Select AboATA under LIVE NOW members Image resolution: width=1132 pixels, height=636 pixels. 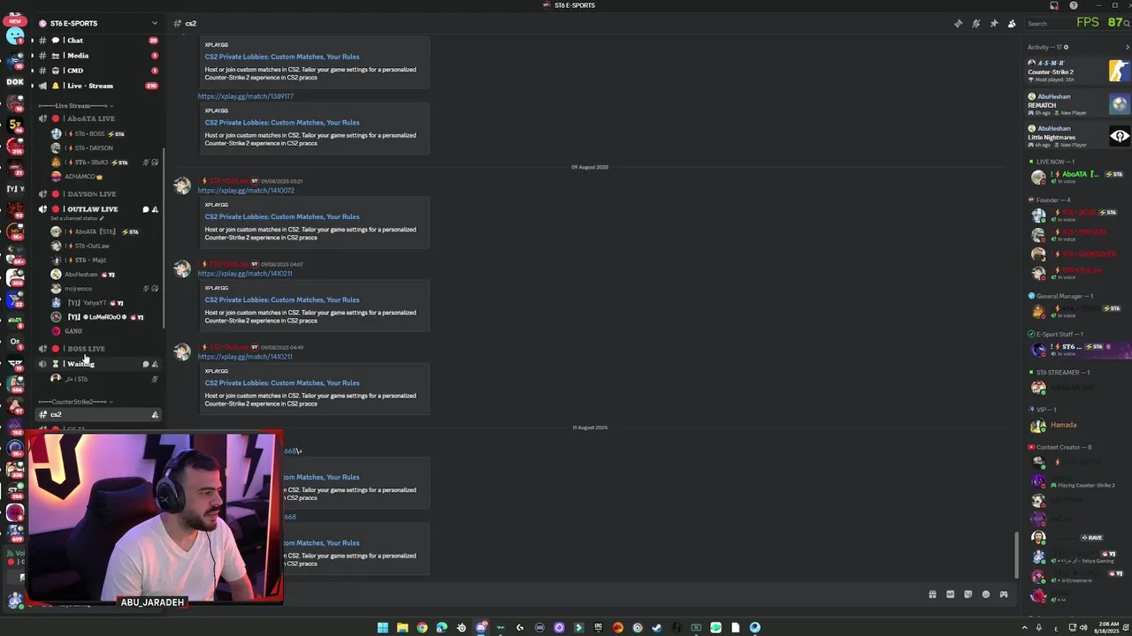[1077, 177]
